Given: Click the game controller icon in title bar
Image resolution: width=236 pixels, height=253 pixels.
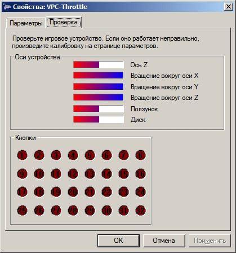Looking at the screenshot, I should click(x=7, y=7).
